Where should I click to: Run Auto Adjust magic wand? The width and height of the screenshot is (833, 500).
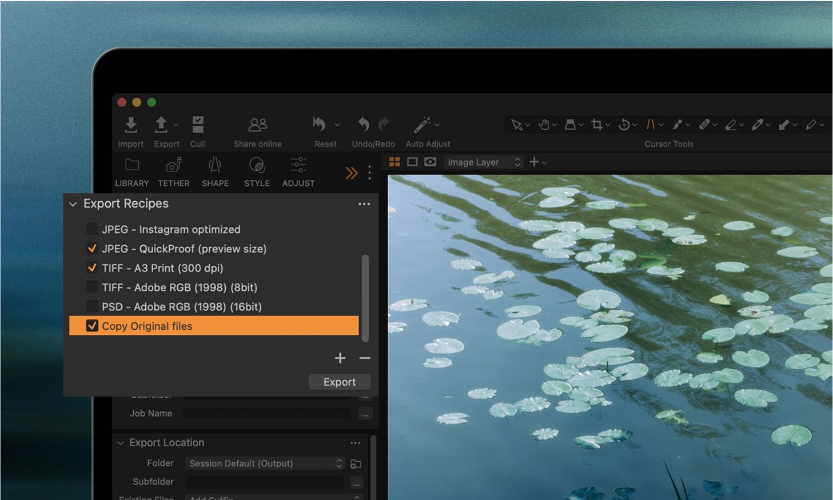click(422, 125)
